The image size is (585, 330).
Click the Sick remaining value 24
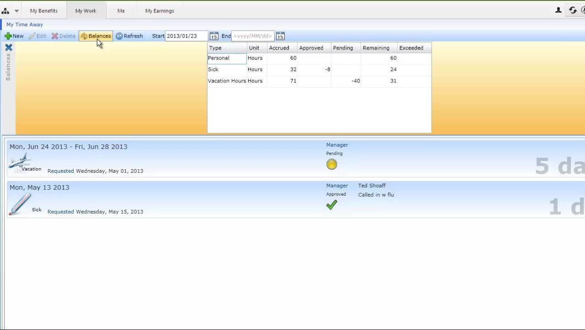tap(393, 70)
